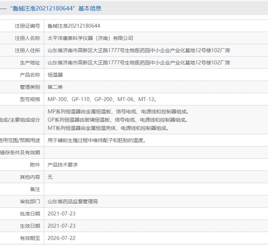The image size is (268, 245).
Task: Click the 批准日期 value 2021-07-23
Action: tap(61, 214)
